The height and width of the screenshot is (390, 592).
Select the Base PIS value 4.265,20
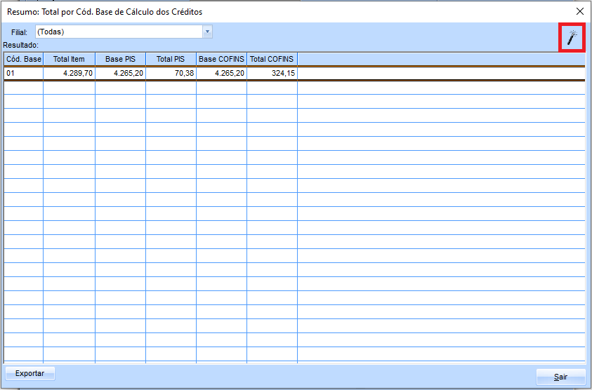(121, 73)
